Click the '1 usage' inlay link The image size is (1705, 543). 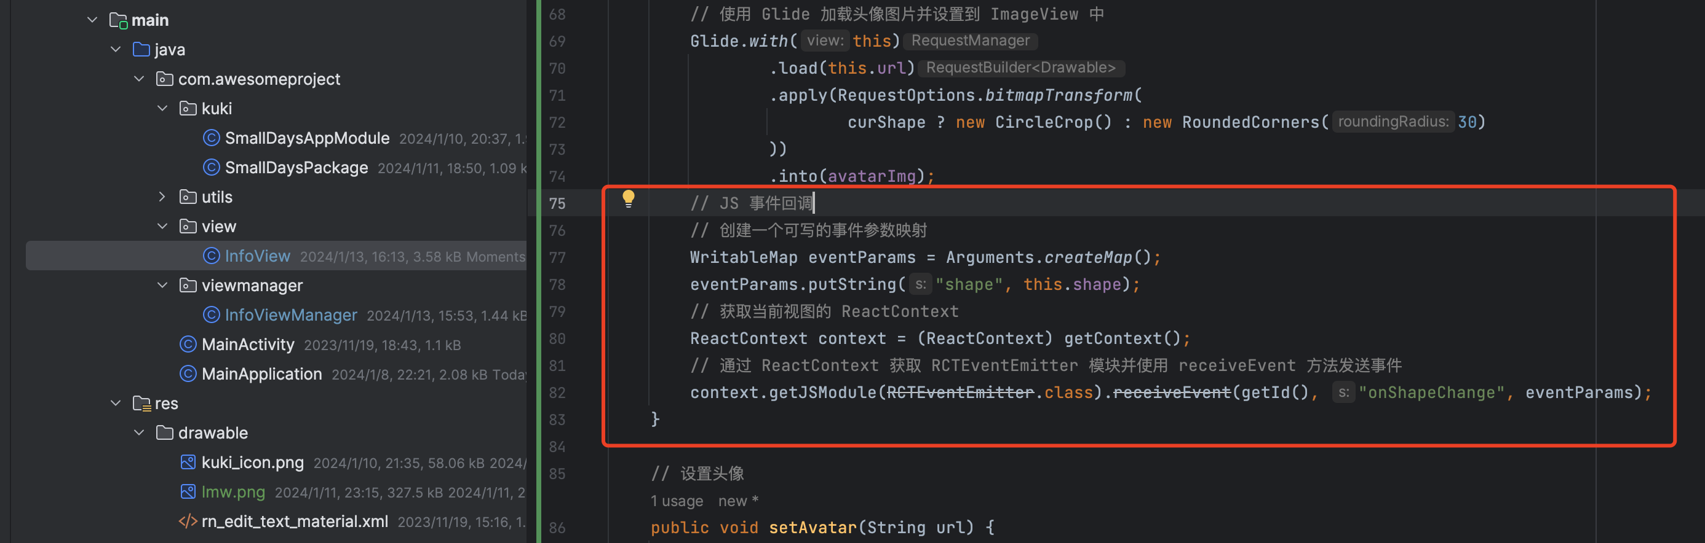point(677,501)
